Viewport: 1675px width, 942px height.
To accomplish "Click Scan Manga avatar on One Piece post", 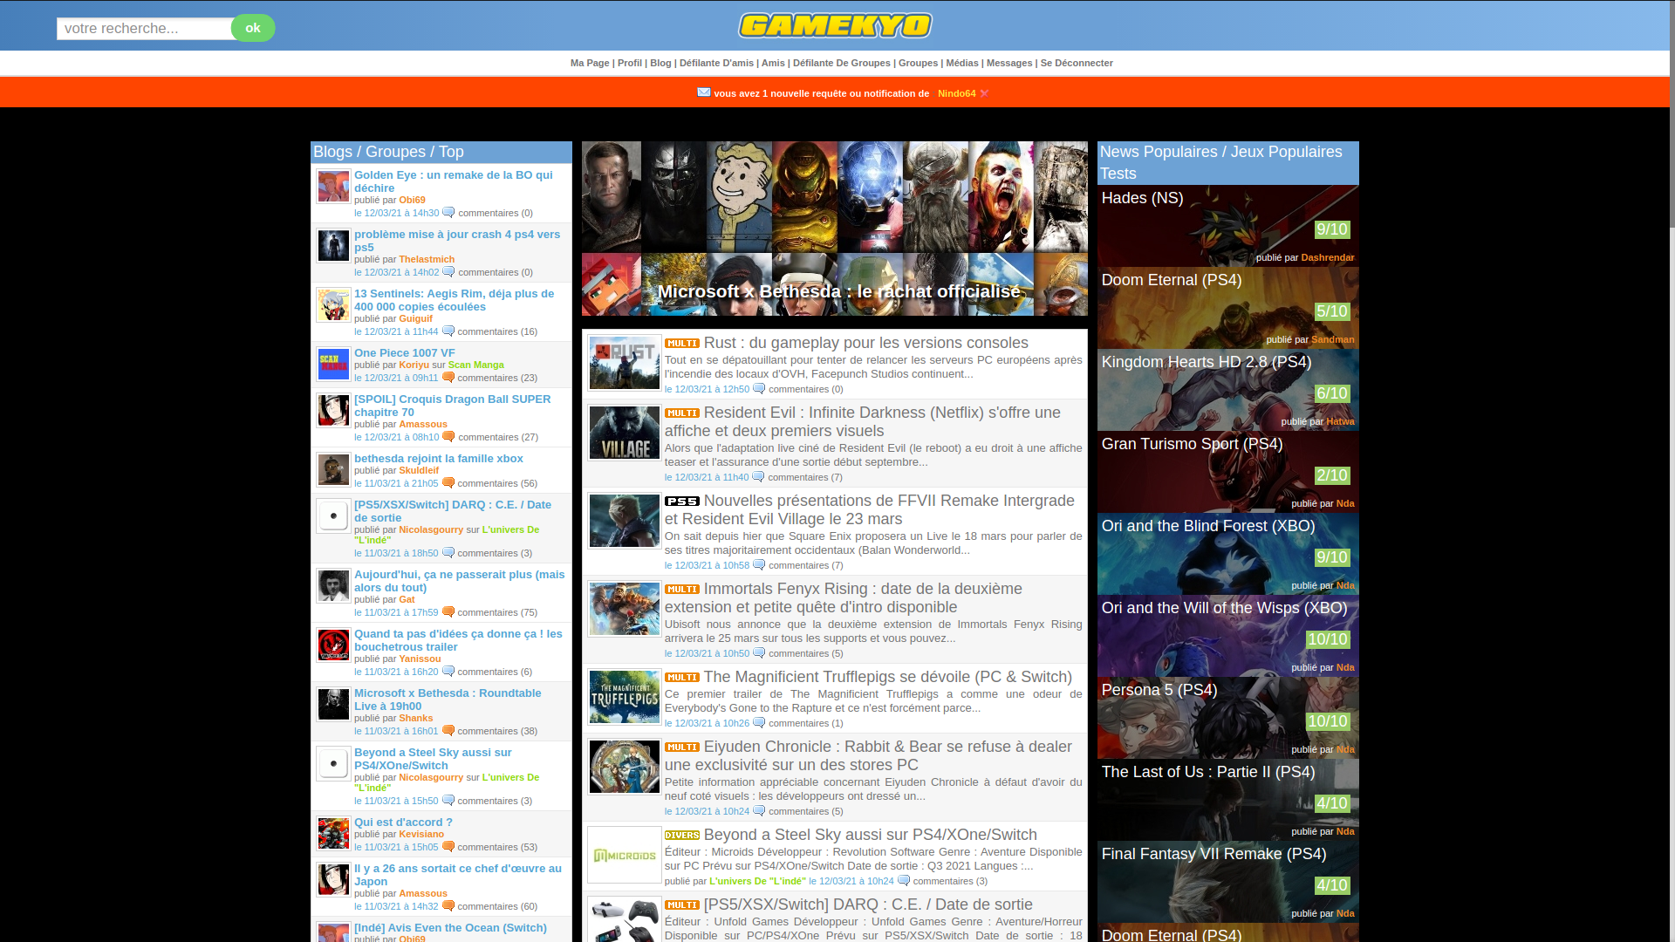I will click(333, 365).
